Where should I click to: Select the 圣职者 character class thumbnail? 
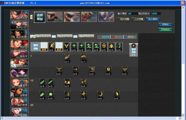click(x=19, y=93)
